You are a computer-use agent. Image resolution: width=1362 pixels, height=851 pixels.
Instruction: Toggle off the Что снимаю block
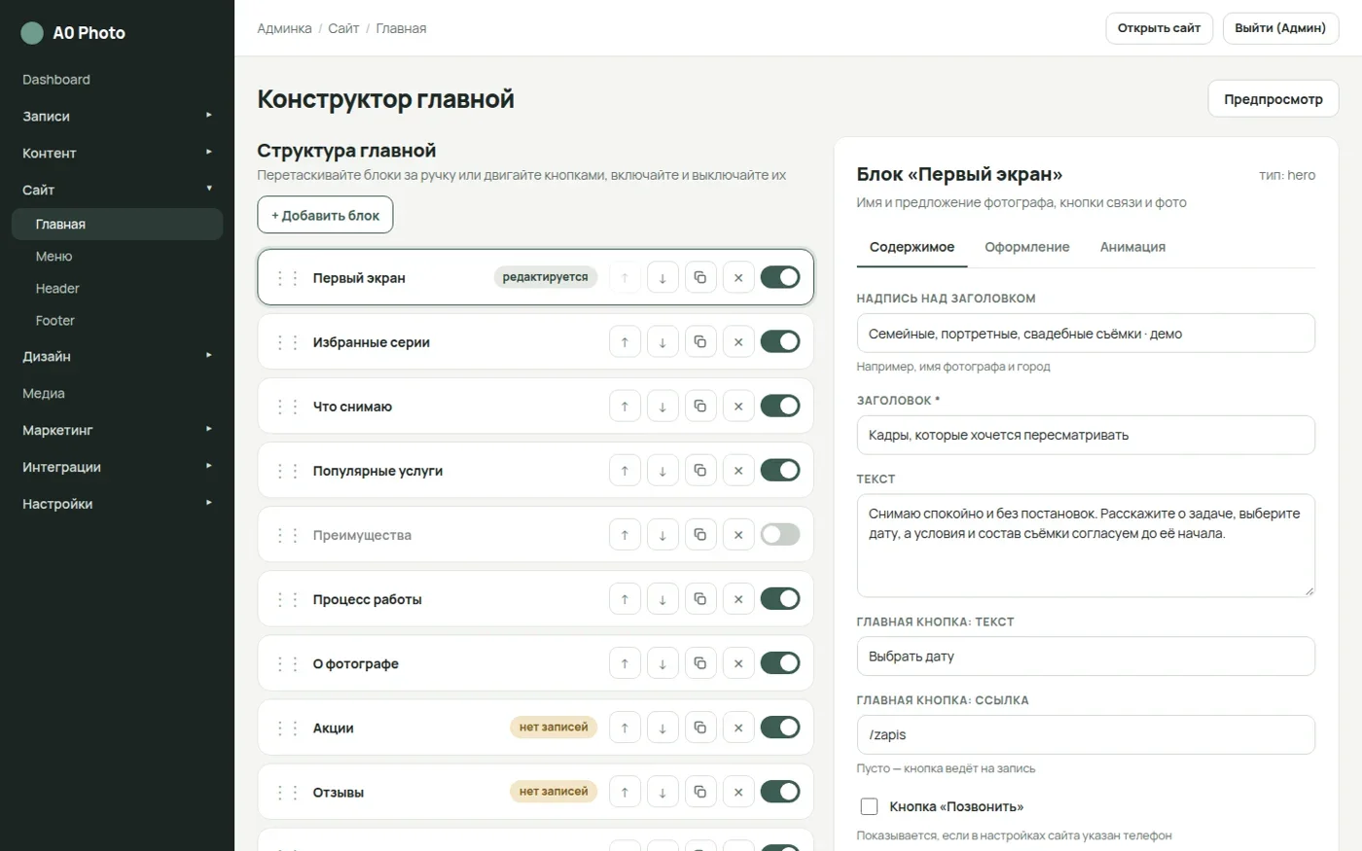point(780,406)
